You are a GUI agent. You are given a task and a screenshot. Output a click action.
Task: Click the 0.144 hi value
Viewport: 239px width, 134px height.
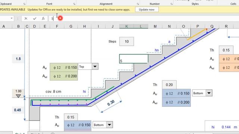tap(226, 127)
